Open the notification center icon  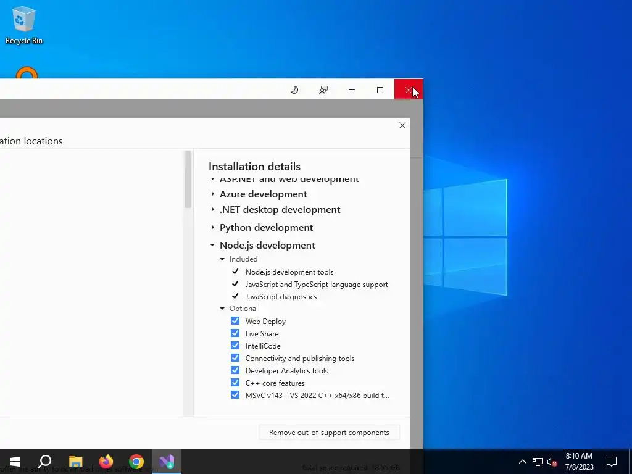pos(612,462)
